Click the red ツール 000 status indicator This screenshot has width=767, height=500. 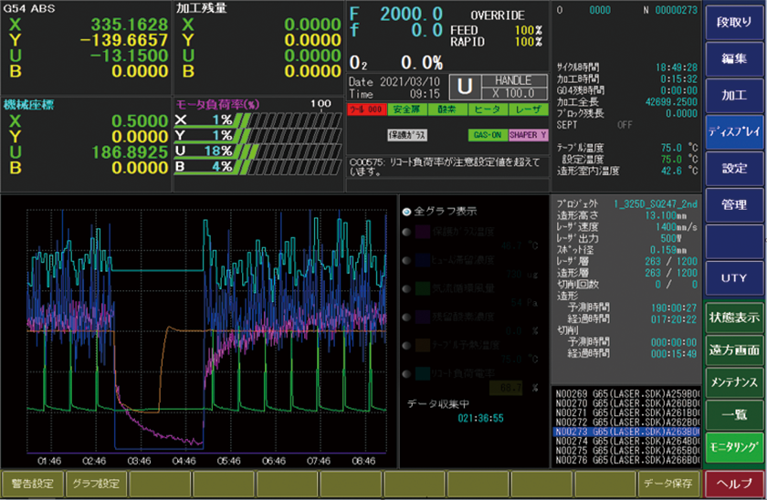click(x=366, y=109)
